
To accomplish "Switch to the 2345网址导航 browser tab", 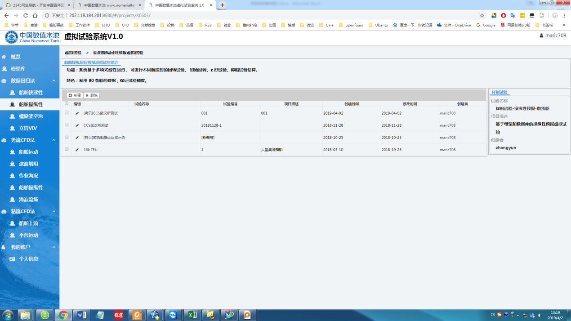I will click(x=36, y=5).
